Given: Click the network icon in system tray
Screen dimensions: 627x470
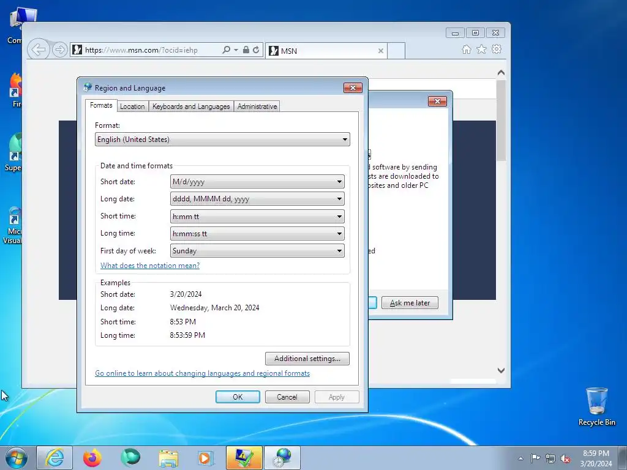Looking at the screenshot, I should pos(550,458).
